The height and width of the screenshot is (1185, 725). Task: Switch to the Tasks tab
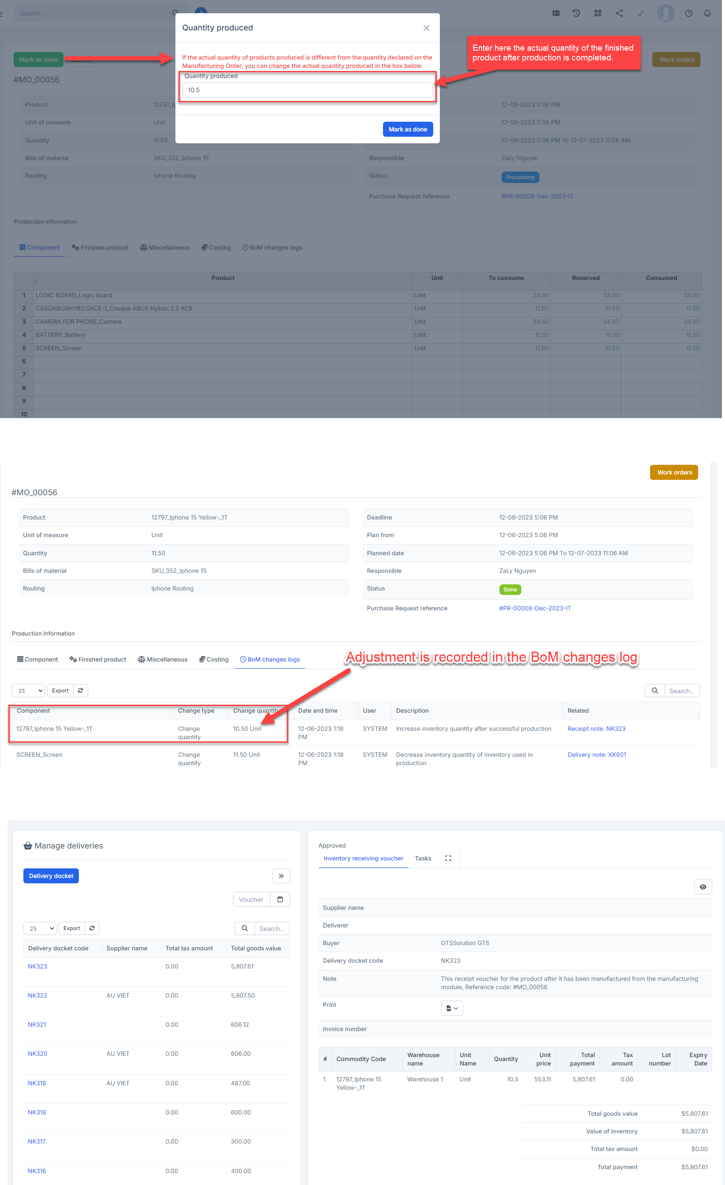click(423, 858)
